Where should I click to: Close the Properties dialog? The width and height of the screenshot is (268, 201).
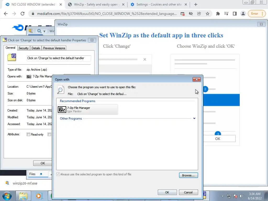[92, 40]
